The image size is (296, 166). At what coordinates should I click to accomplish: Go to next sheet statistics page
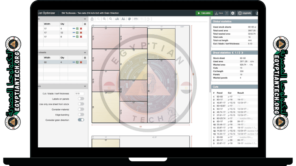click(243, 53)
